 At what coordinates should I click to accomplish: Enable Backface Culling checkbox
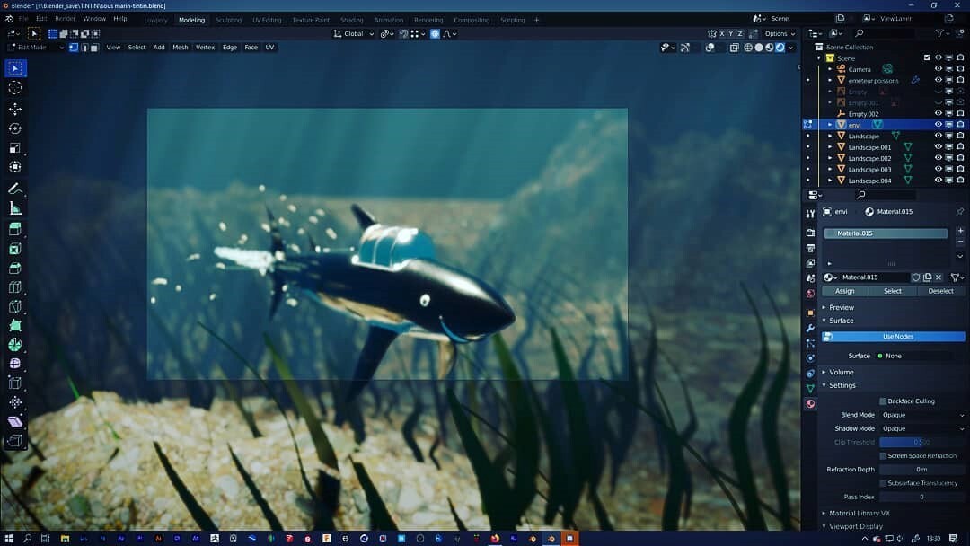click(x=883, y=401)
